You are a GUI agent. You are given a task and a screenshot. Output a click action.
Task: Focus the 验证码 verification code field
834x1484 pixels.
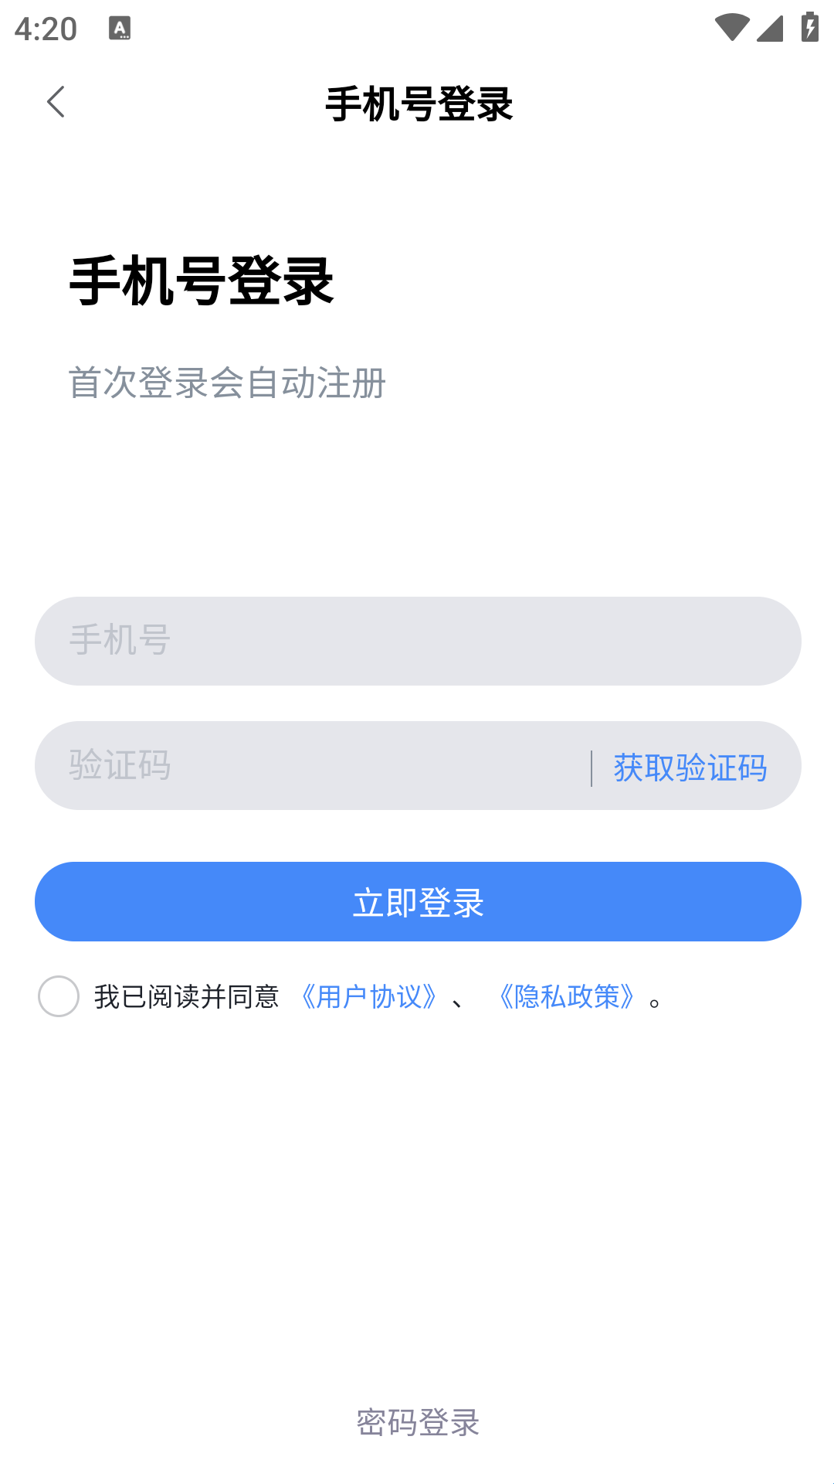tap(309, 766)
